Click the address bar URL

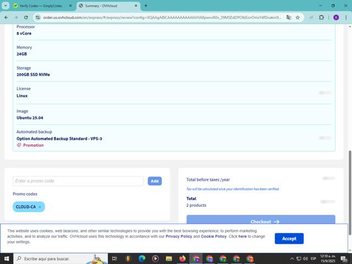(x=162, y=17)
